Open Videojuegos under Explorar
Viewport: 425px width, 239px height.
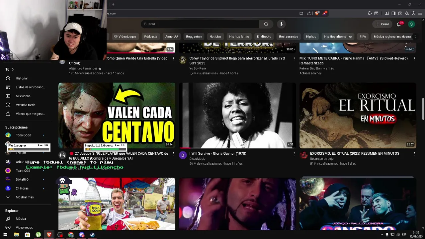coord(26,227)
